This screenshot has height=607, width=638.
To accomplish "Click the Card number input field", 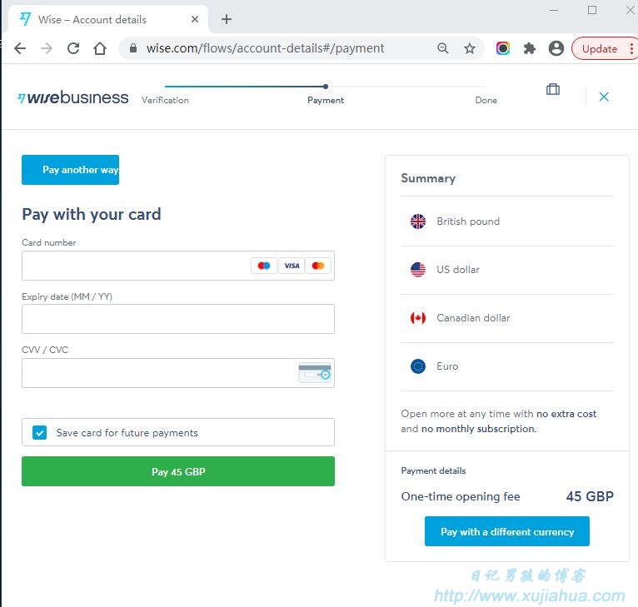I will pos(178,266).
